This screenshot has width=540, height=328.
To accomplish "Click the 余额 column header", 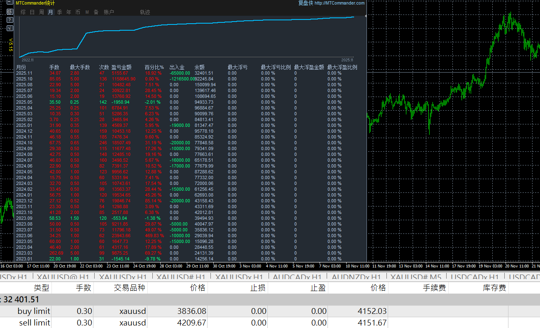I will pyautogui.click(x=200, y=67).
